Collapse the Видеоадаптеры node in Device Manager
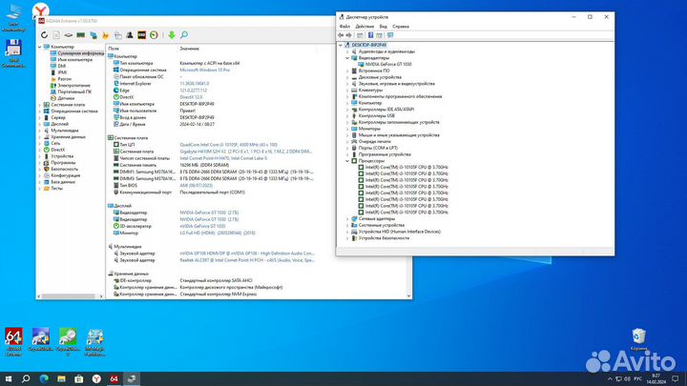This screenshot has width=687, height=386. 347,57
